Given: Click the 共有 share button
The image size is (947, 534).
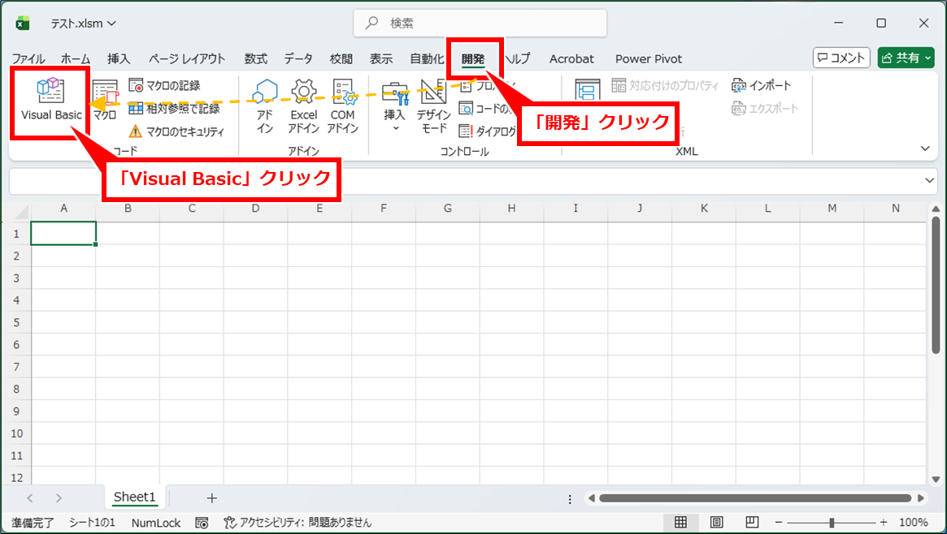Looking at the screenshot, I should point(906,58).
